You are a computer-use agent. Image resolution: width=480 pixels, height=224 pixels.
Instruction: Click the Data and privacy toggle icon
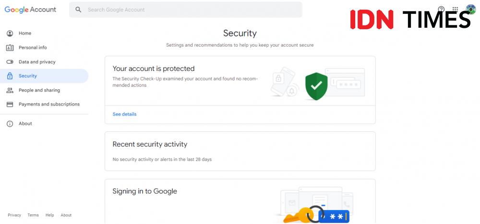coord(10,62)
